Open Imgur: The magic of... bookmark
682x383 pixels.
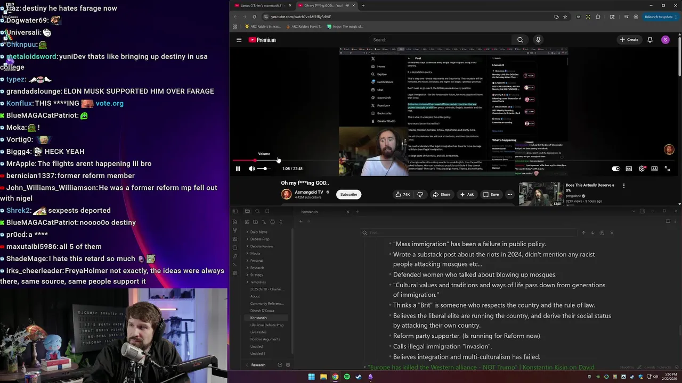tap(345, 27)
